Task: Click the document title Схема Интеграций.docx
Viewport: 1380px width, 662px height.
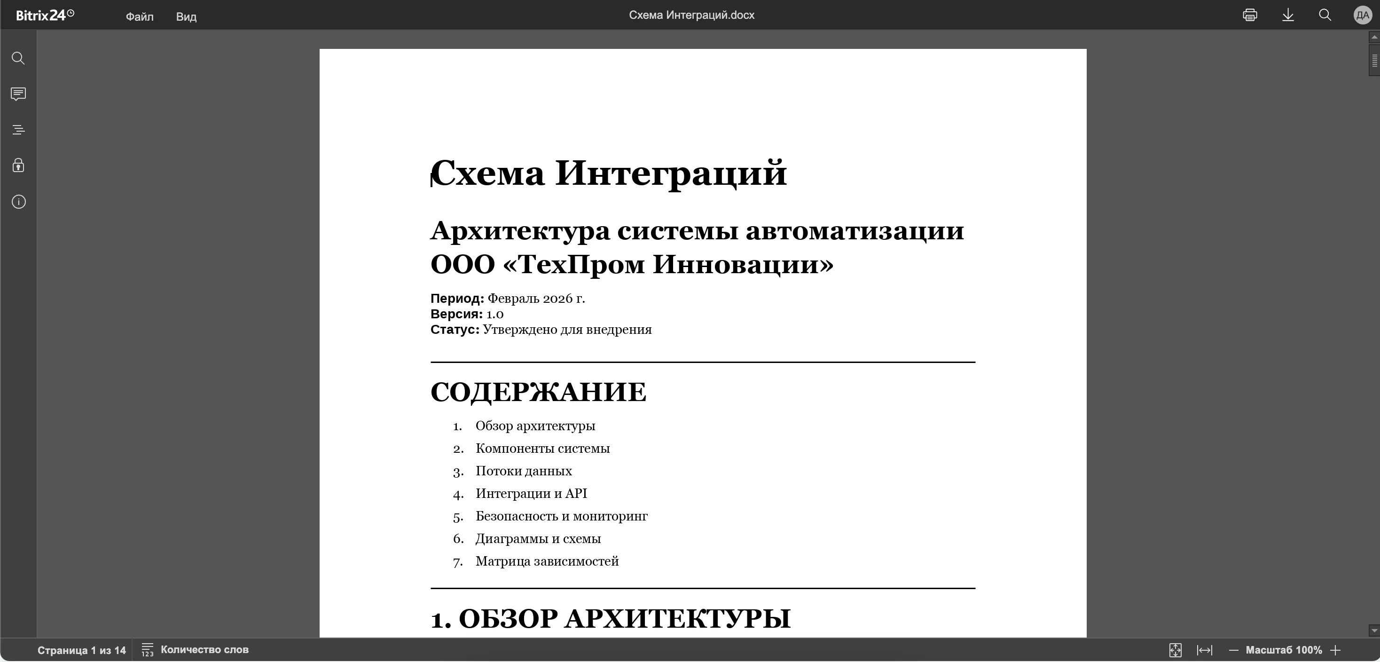Action: pos(691,15)
